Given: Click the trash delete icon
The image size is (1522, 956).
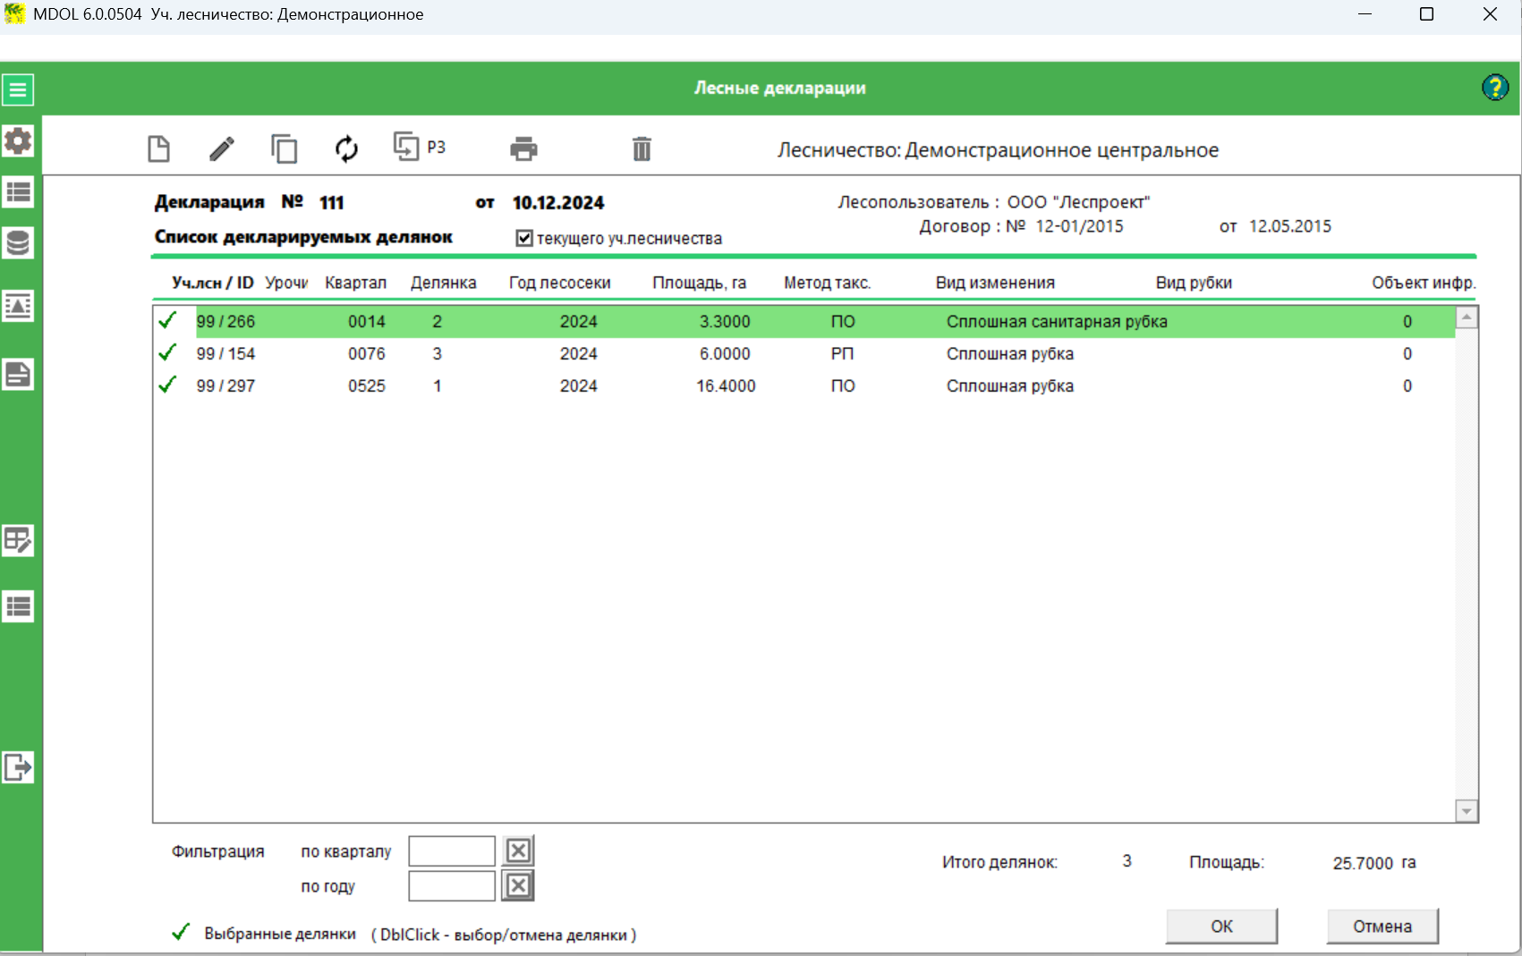Looking at the screenshot, I should coord(642,148).
